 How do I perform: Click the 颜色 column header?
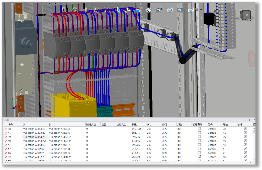[x=180, y=125]
